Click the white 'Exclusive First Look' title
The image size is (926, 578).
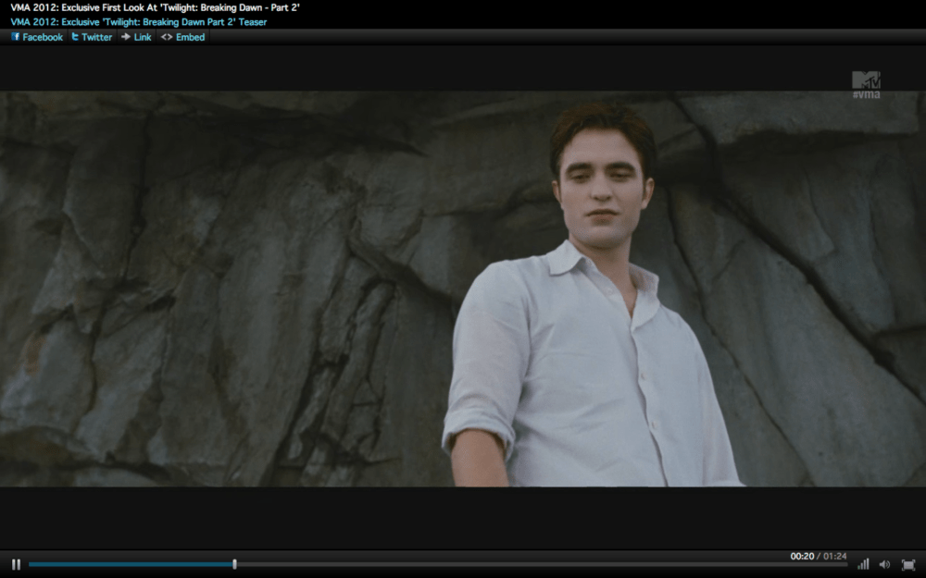156,7
